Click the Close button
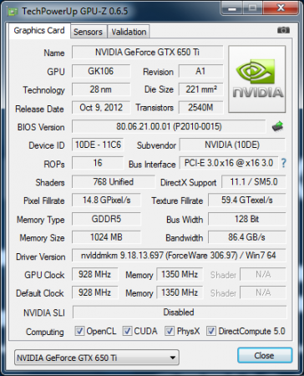The width and height of the screenshot is (304, 376). [x=265, y=355]
